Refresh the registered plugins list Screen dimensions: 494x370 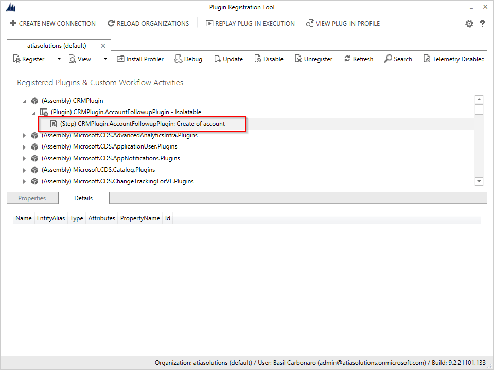tap(347, 59)
